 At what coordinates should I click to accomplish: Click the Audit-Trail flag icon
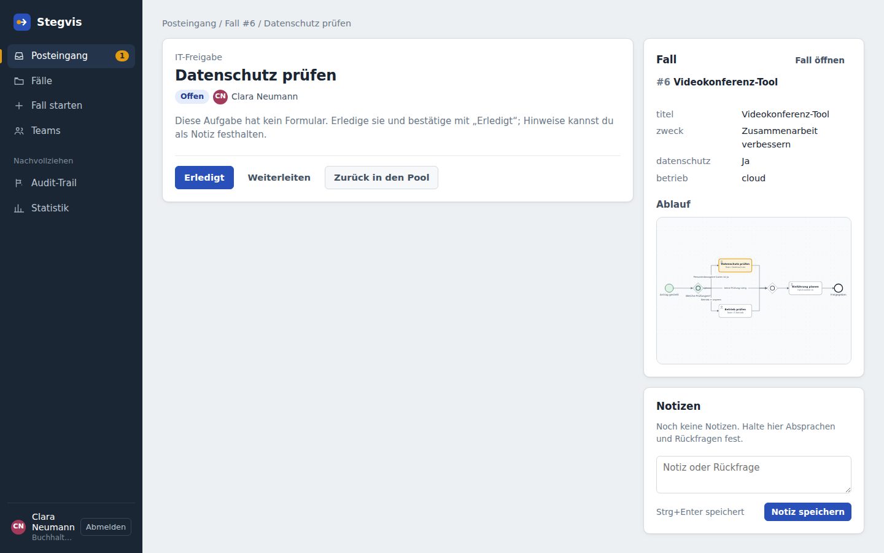point(19,183)
